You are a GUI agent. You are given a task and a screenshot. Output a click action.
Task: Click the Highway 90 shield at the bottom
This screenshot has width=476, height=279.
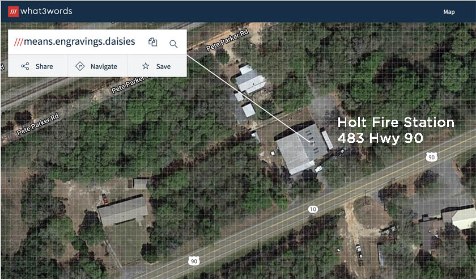194,261
